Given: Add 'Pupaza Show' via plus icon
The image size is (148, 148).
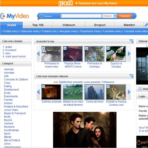Looking at the screenshot, I should (65, 48).
